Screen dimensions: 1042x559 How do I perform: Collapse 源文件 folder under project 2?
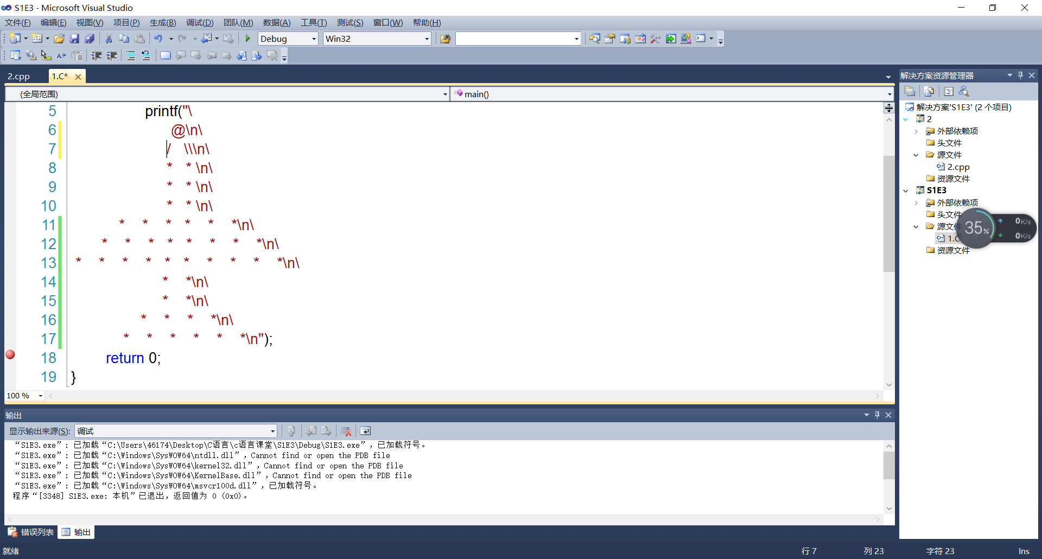tap(916, 155)
